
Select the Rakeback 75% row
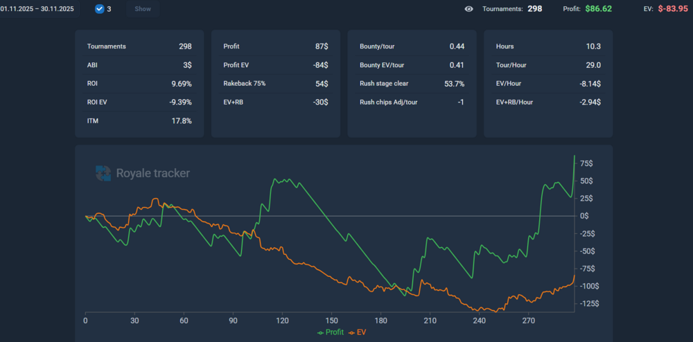point(275,83)
